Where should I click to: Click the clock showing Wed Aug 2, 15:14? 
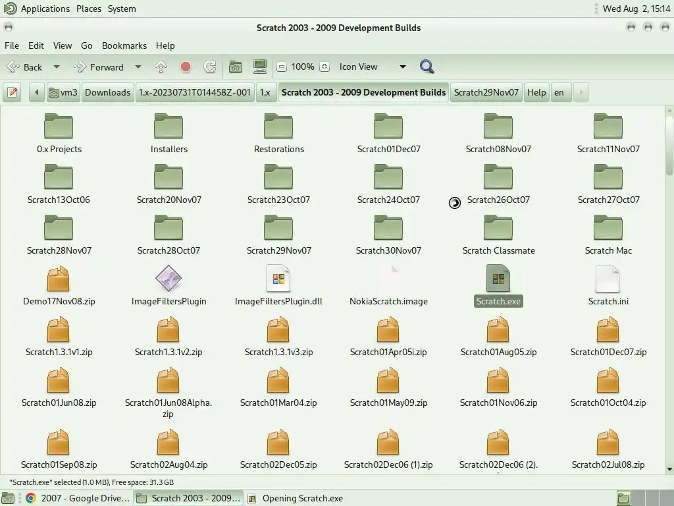pos(636,9)
